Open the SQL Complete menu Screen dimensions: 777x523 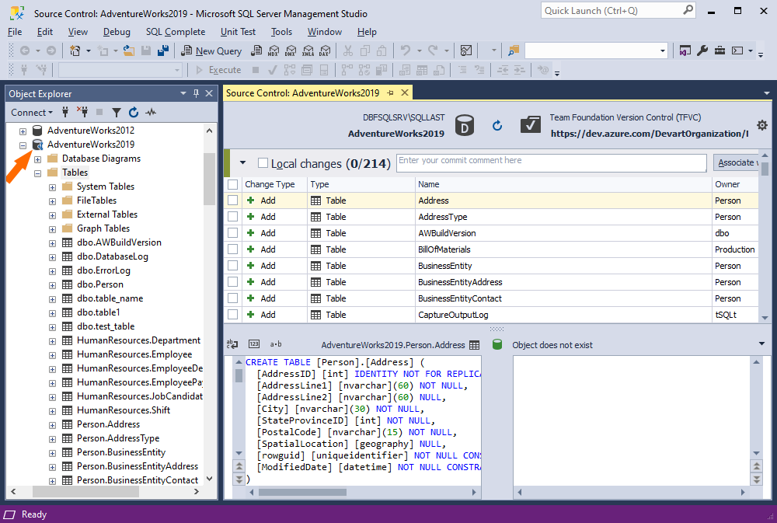(176, 32)
